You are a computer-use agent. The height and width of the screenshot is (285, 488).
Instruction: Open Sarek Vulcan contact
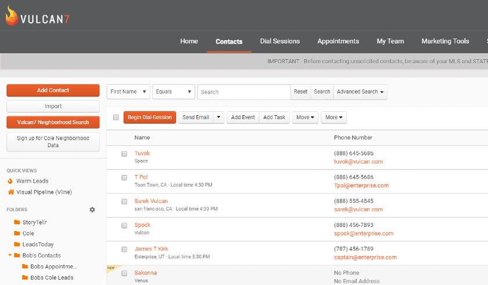pos(151,201)
